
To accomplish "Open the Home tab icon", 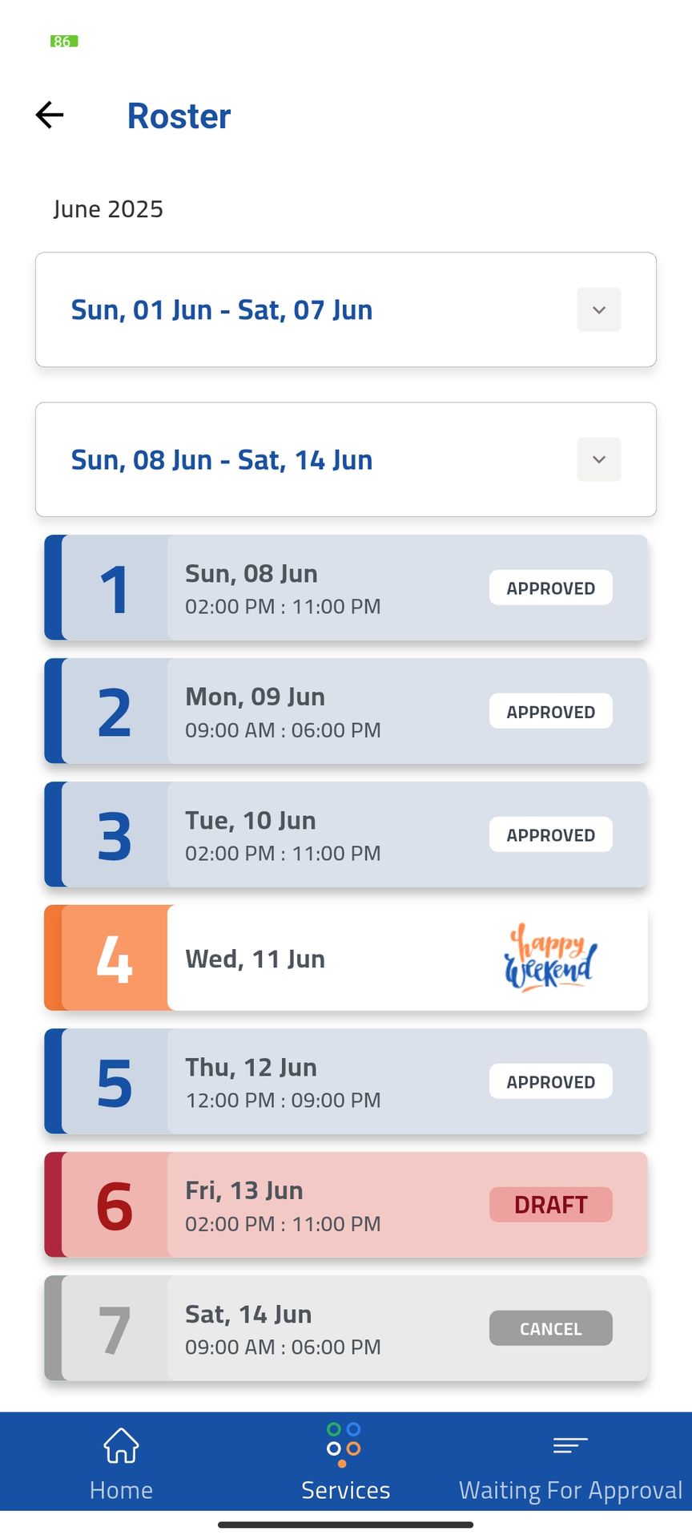I will 121,1445.
